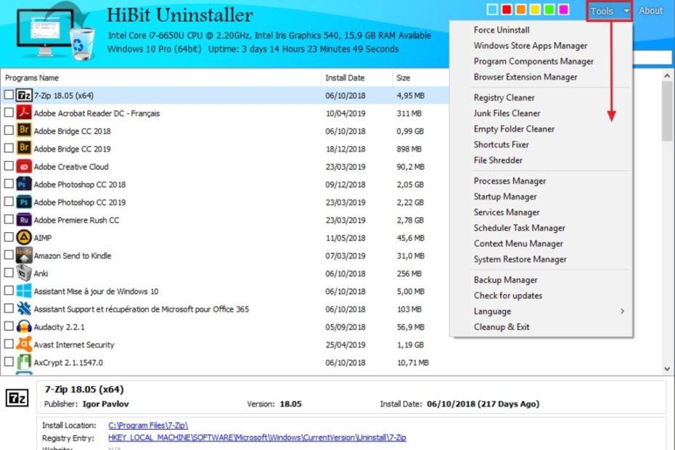Open Windows Store Apps Manager
The width and height of the screenshot is (675, 450).
[531, 46]
